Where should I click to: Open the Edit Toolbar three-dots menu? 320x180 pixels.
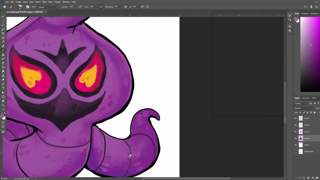click(x=3, y=109)
